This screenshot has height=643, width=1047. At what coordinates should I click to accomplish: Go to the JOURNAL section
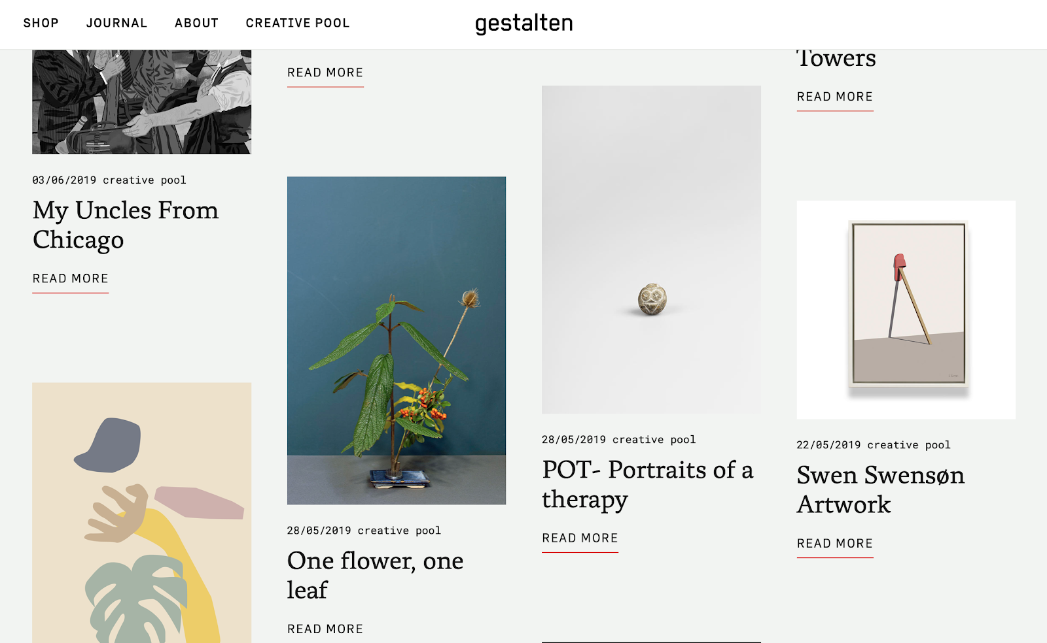pyautogui.click(x=116, y=23)
